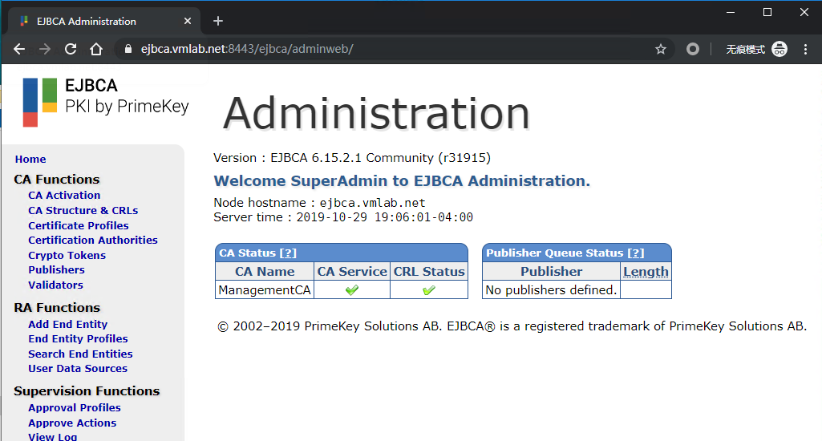This screenshot has height=441, width=822.
Task: Click the EJBCA version text line
Action: coord(352,158)
